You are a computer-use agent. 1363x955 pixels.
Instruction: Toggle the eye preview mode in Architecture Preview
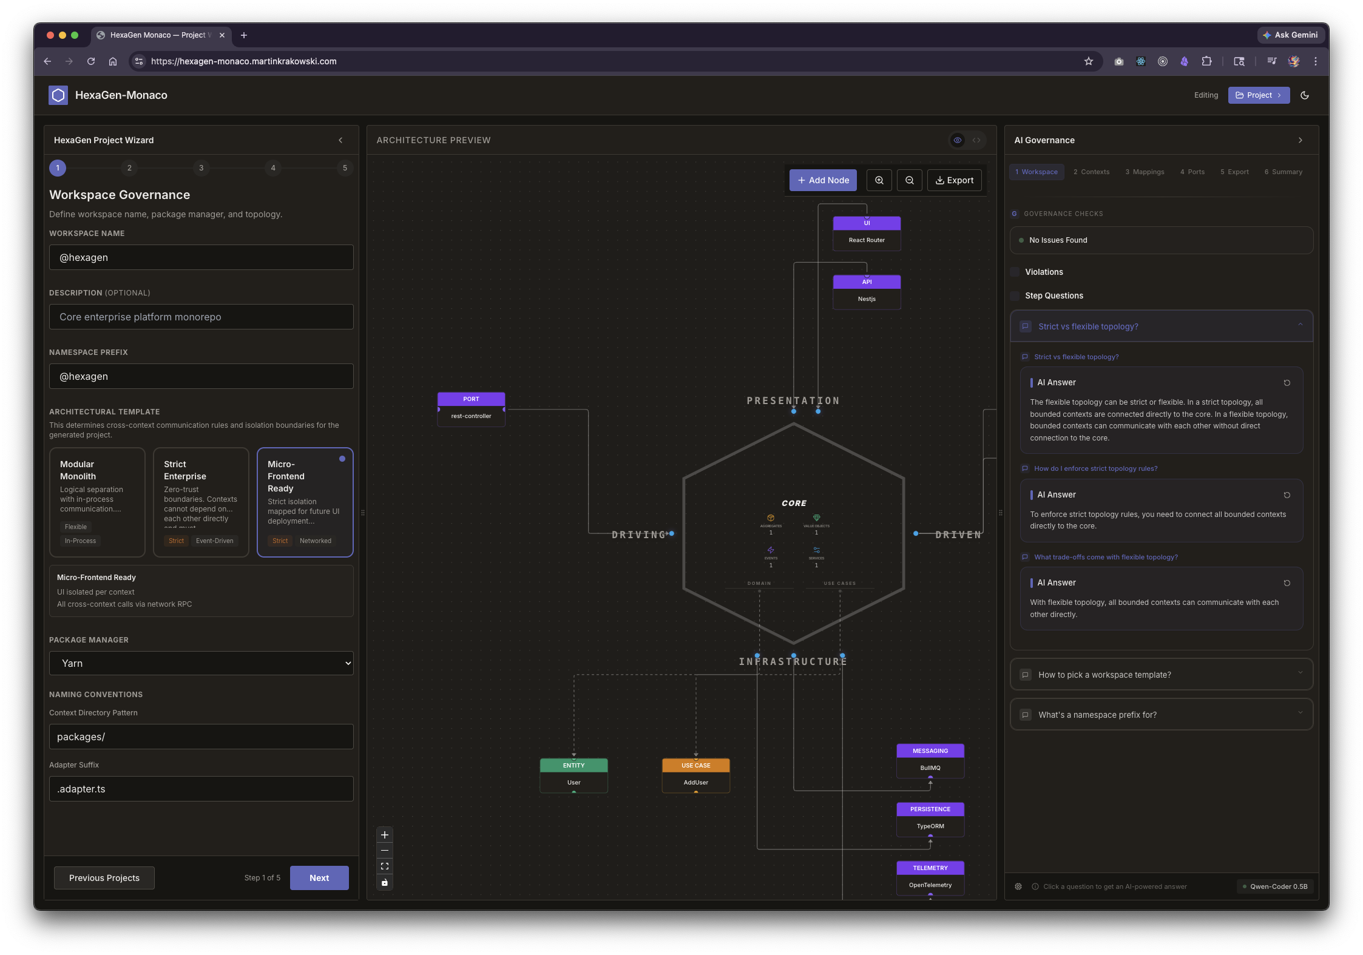957,140
